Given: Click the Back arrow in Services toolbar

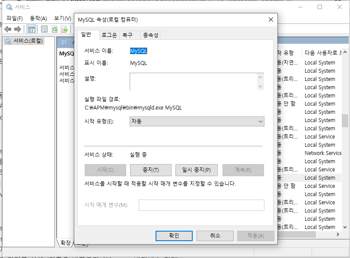Looking at the screenshot, I should [8, 29].
